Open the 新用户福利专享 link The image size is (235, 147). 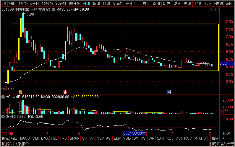[221, 144]
